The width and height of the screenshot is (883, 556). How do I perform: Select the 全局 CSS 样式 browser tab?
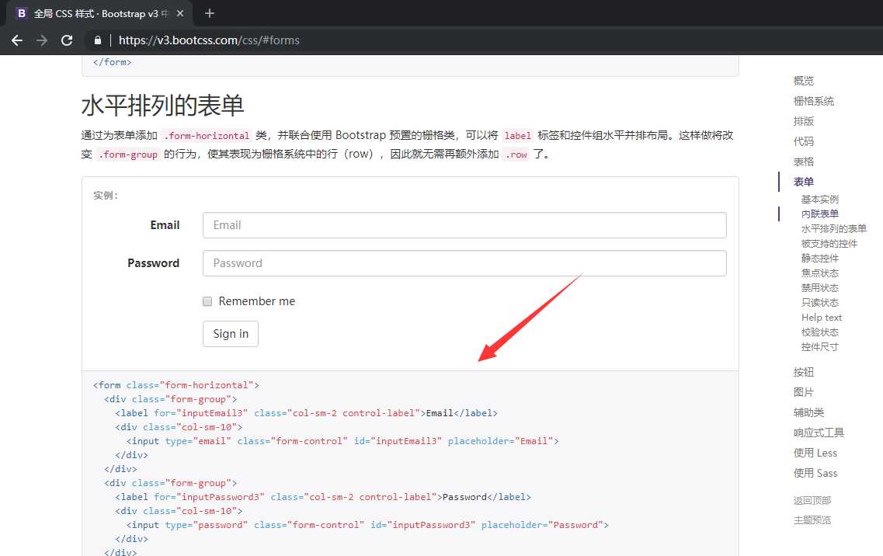click(x=100, y=13)
